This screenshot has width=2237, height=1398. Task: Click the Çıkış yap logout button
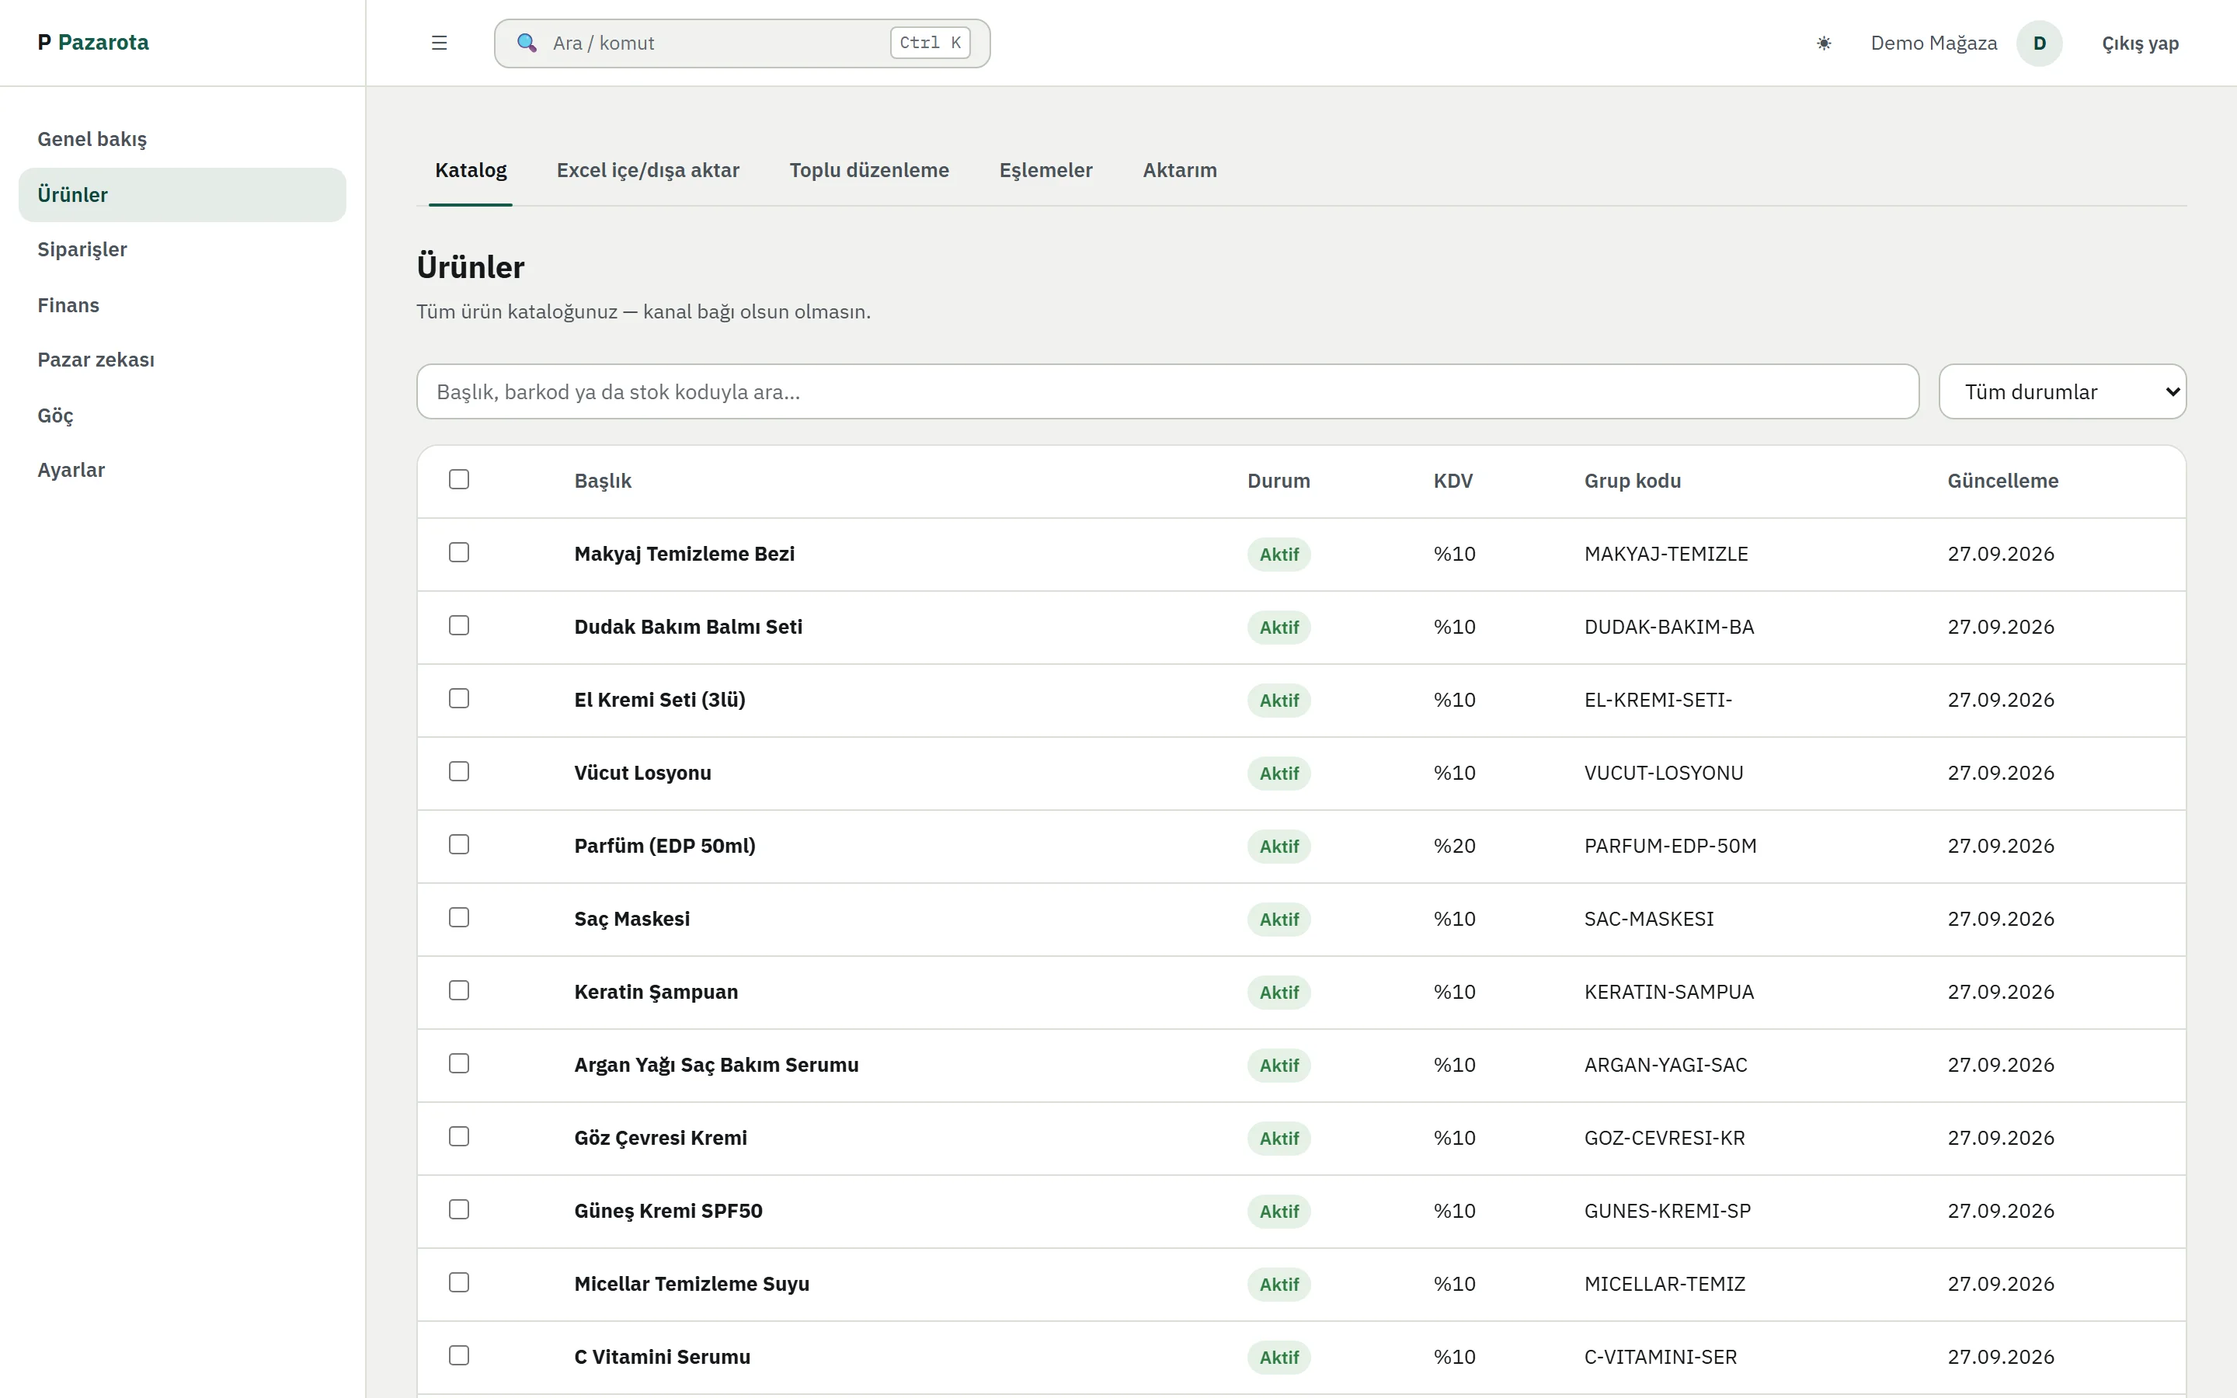point(2140,43)
